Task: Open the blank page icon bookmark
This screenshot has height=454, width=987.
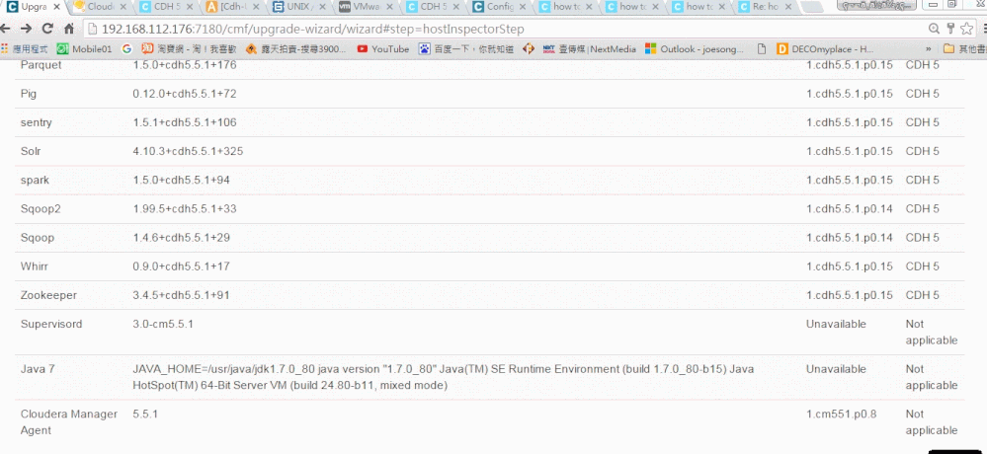Action: [762, 49]
